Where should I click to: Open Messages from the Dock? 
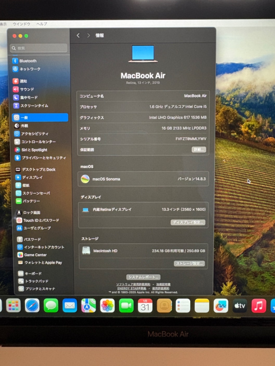point(51,305)
